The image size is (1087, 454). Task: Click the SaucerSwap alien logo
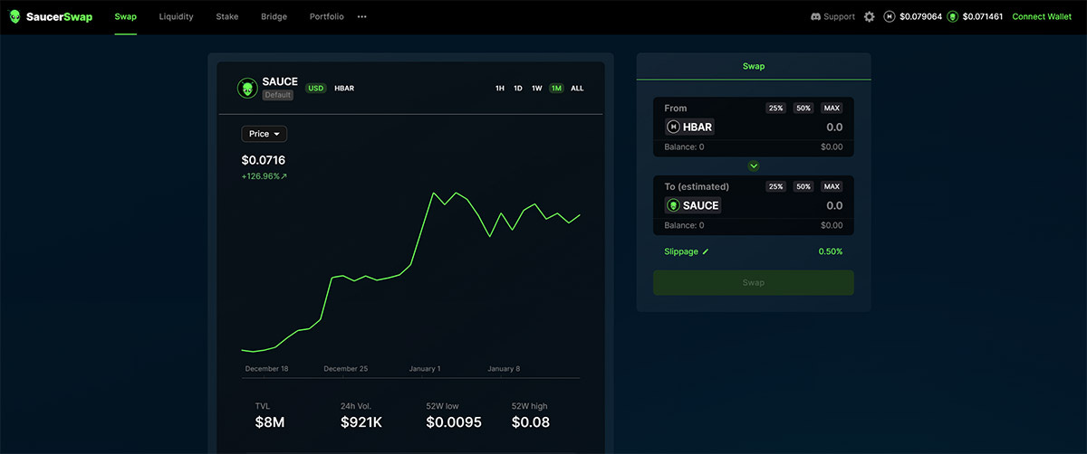[x=14, y=16]
